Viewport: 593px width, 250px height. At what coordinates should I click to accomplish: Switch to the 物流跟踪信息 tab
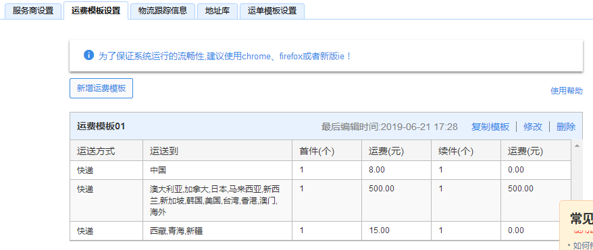163,11
